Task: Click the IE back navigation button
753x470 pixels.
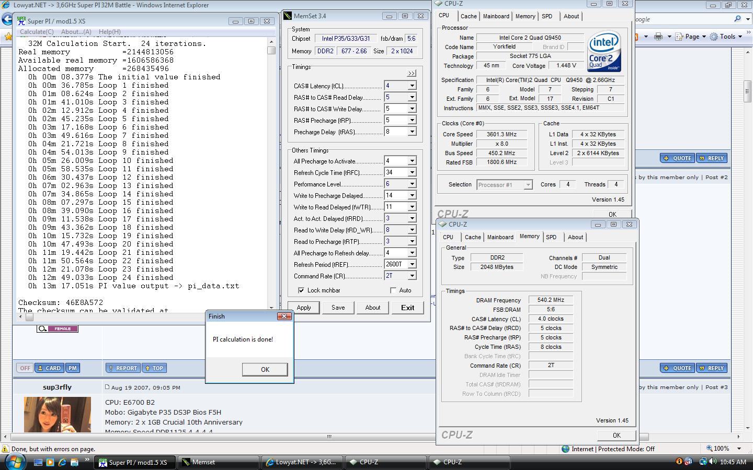Action: coord(7,19)
